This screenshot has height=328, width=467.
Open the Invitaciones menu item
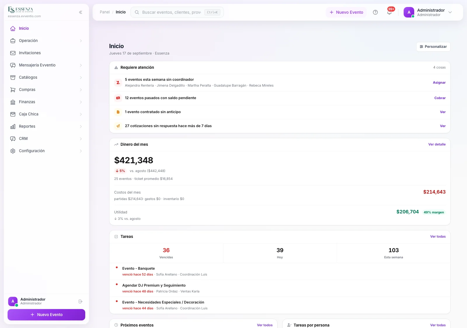pyautogui.click(x=46, y=53)
